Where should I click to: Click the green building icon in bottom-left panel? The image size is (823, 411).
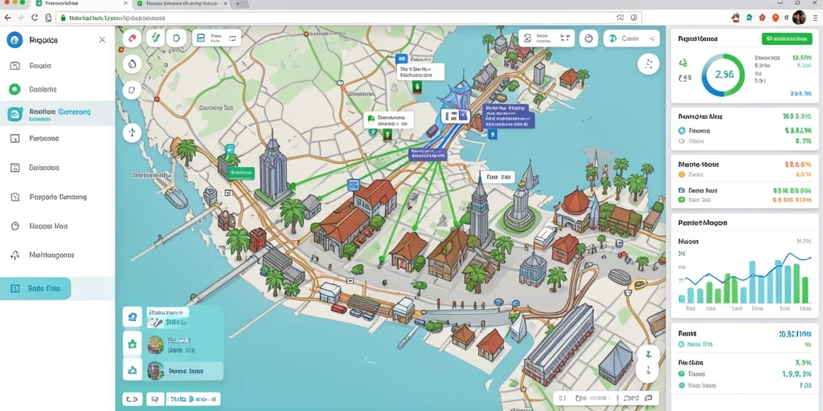point(133,344)
